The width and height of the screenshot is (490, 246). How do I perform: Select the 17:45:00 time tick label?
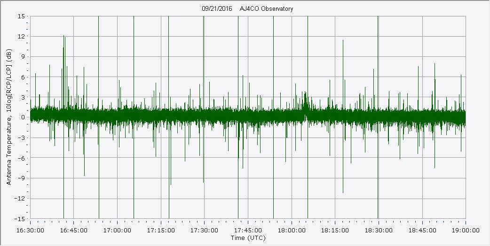click(248, 231)
